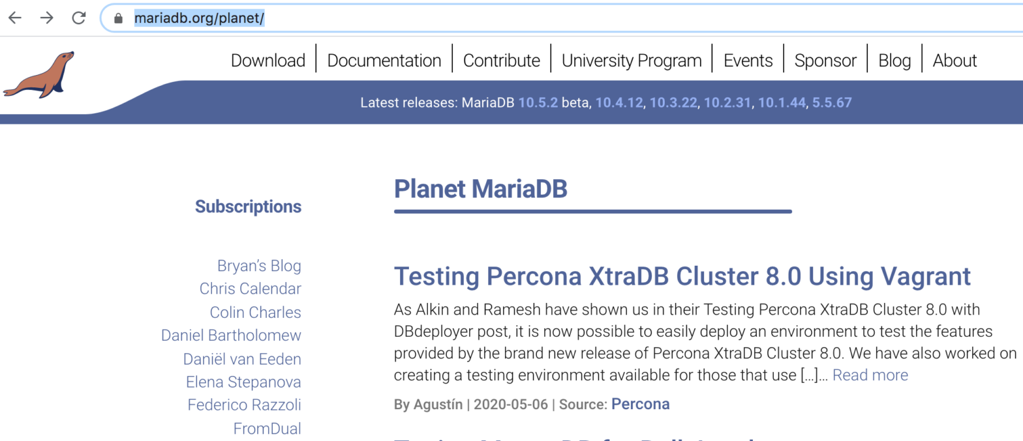Open University Program in navigation
This screenshot has height=441, width=1023.
point(632,61)
